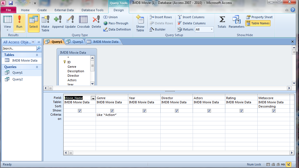Activate Table Names toggle button

(258, 23)
